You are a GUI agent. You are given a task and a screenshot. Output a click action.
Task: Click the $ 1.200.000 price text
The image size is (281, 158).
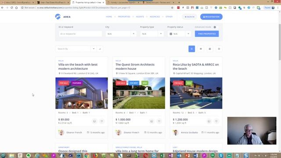pos(180,119)
